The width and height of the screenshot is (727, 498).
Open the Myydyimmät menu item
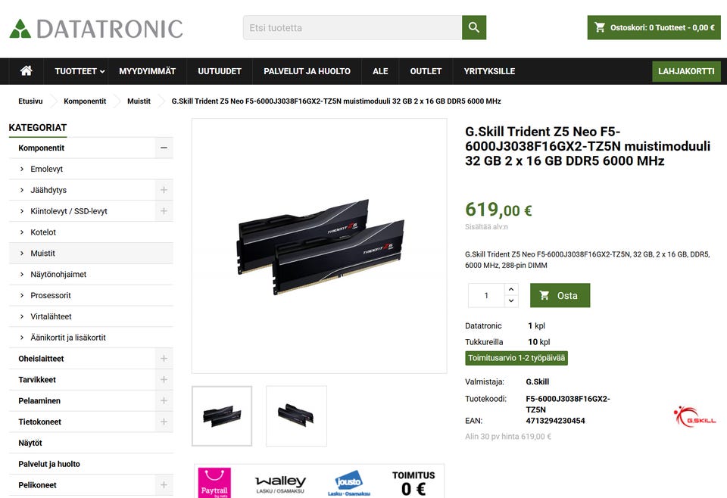pos(147,71)
